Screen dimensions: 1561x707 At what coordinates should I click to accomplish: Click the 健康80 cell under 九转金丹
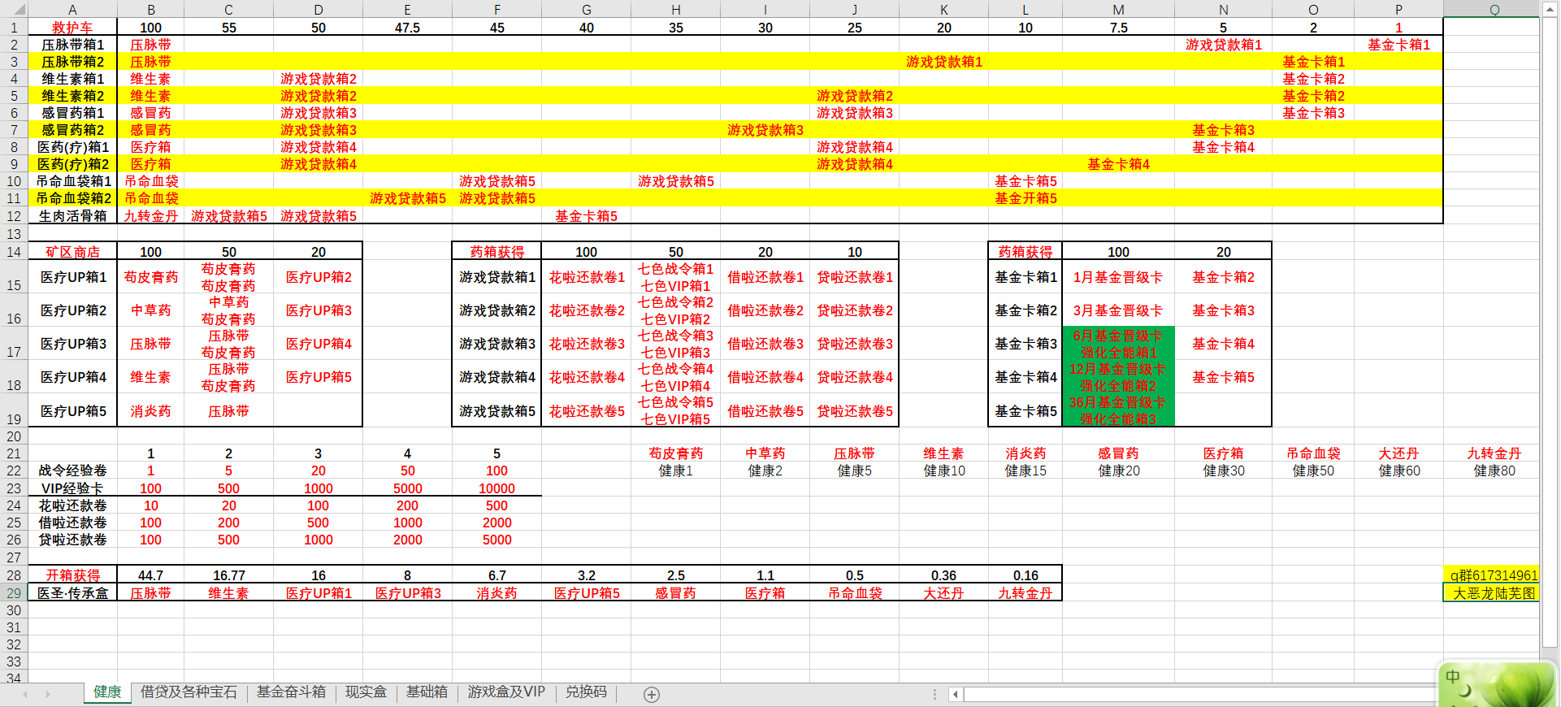(x=1494, y=471)
